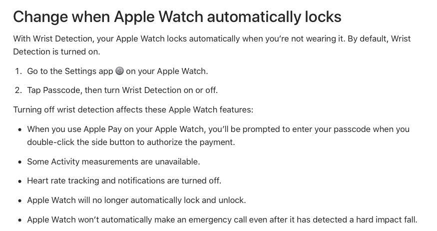Click "Heart rate tracking and notifications" bullet text

pyautogui.click(x=124, y=181)
